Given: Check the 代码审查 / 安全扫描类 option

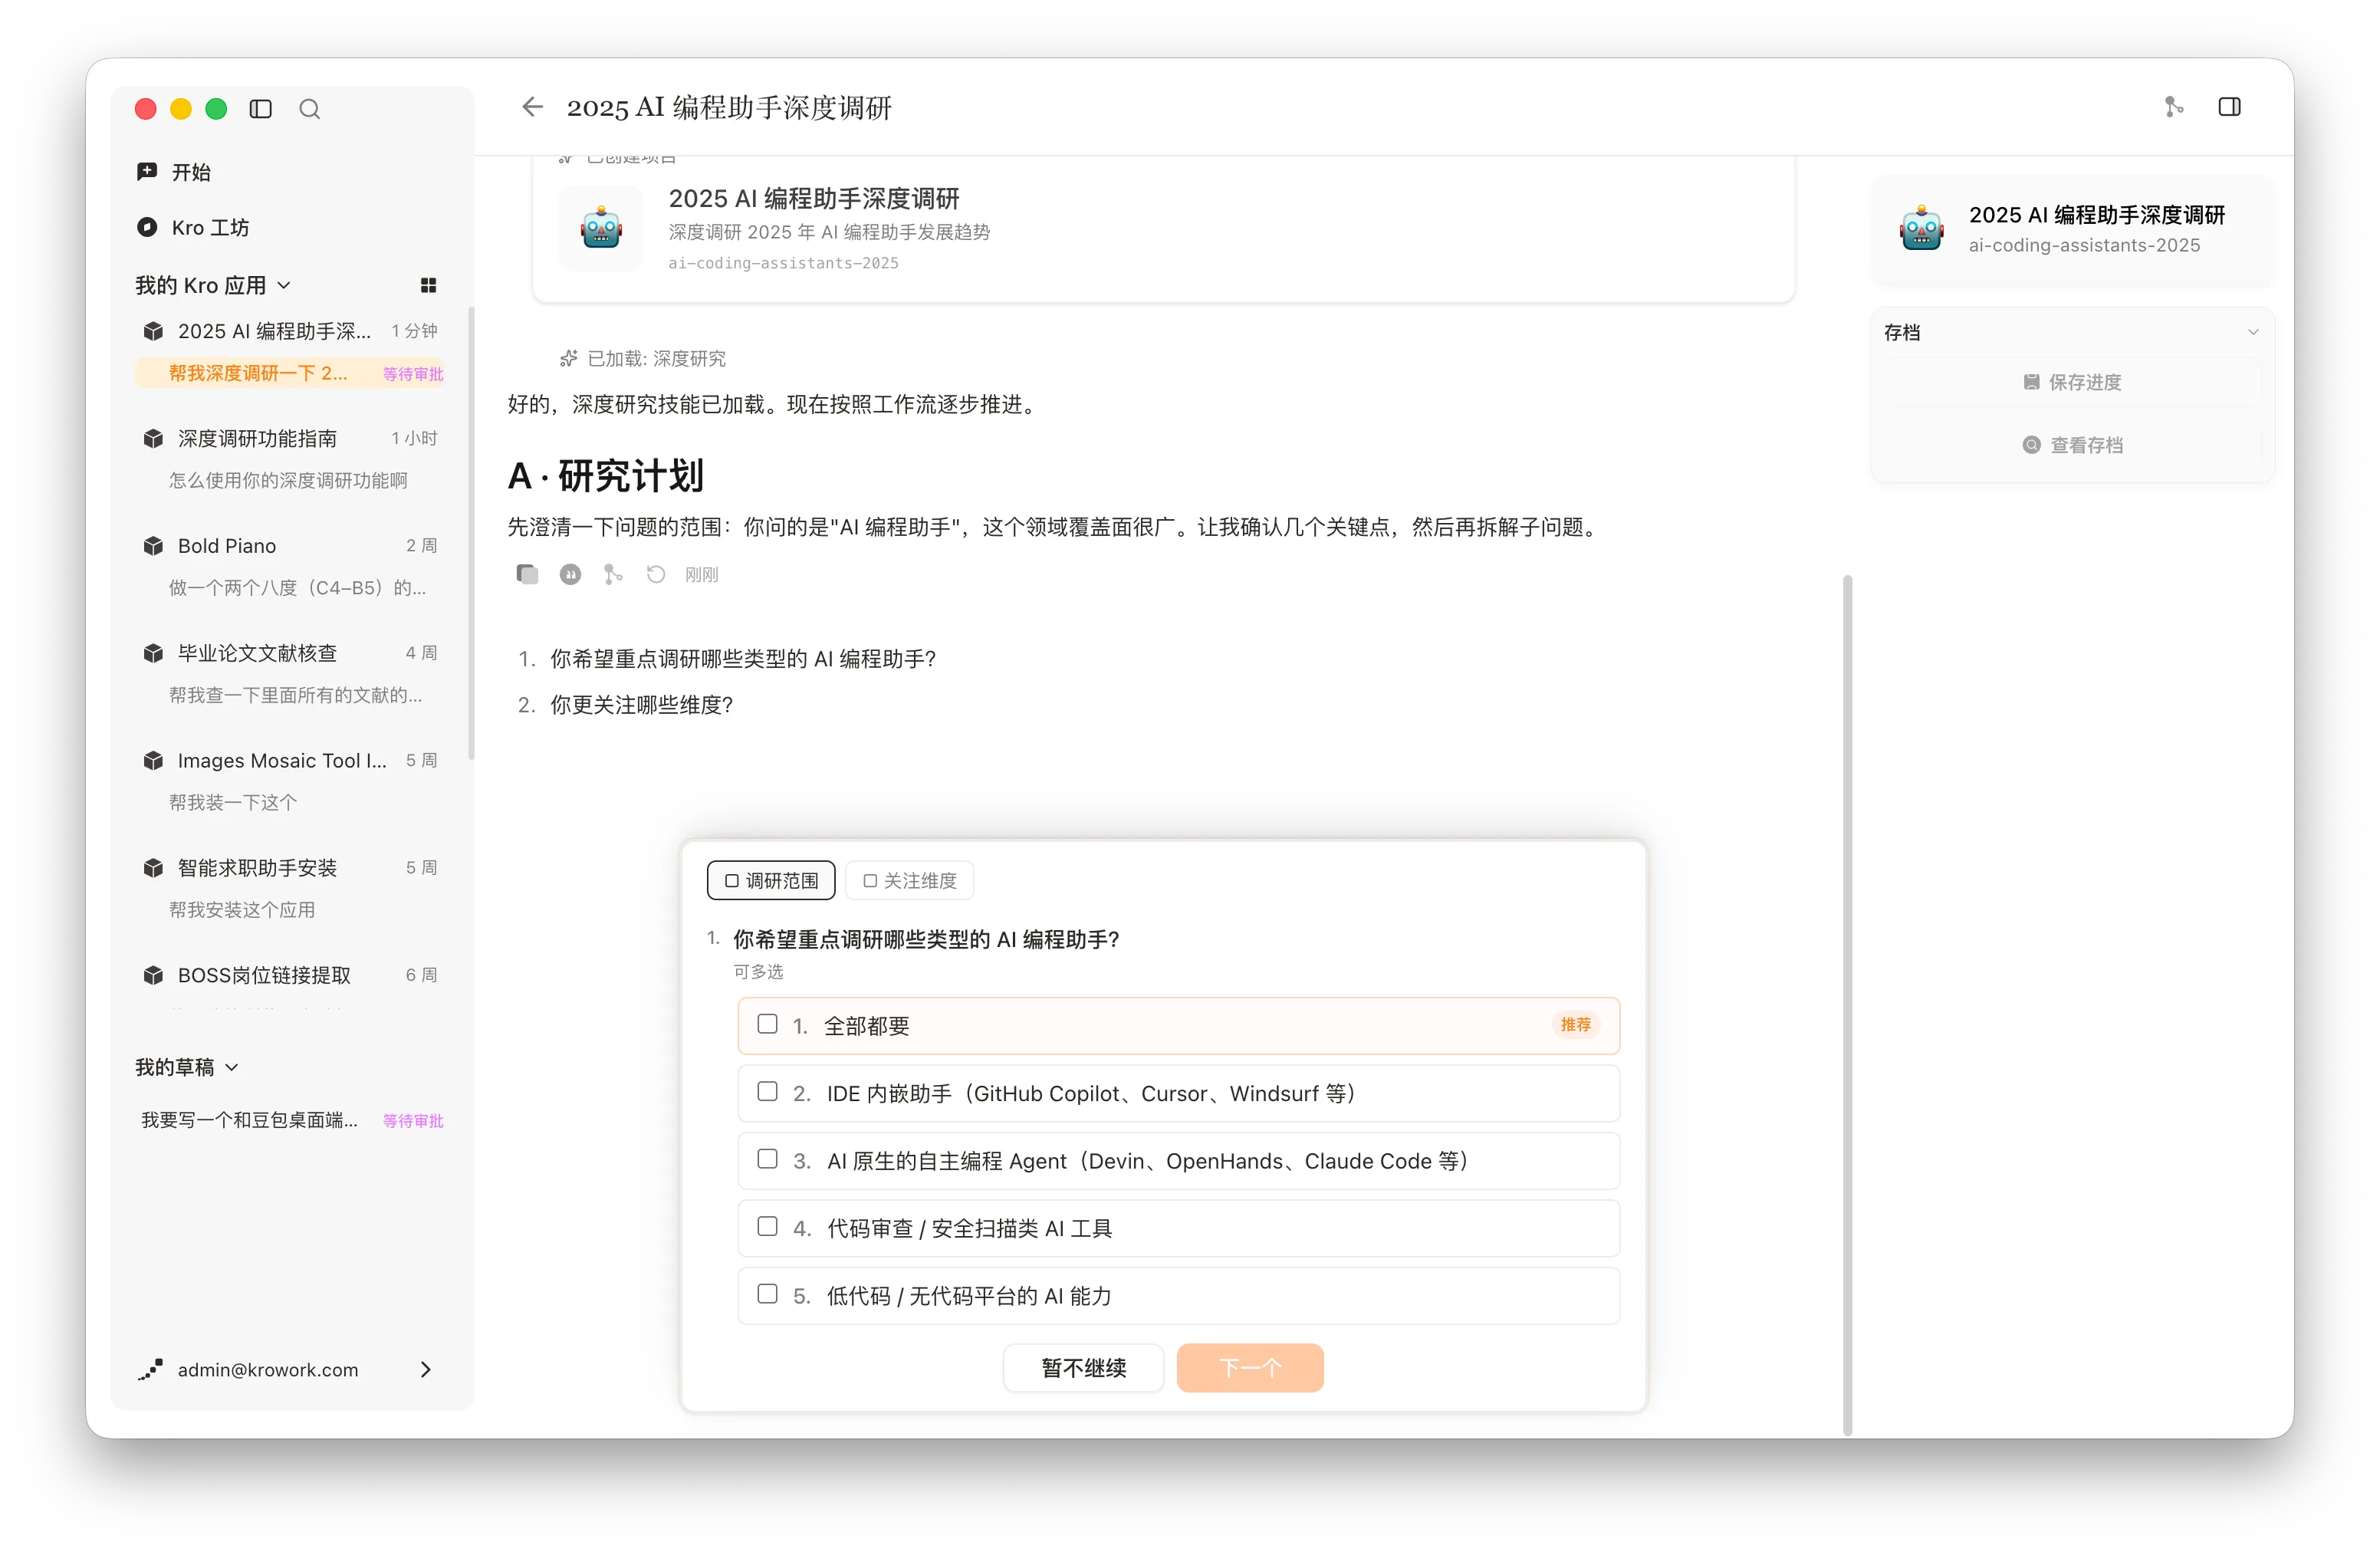Looking at the screenshot, I should point(767,1227).
